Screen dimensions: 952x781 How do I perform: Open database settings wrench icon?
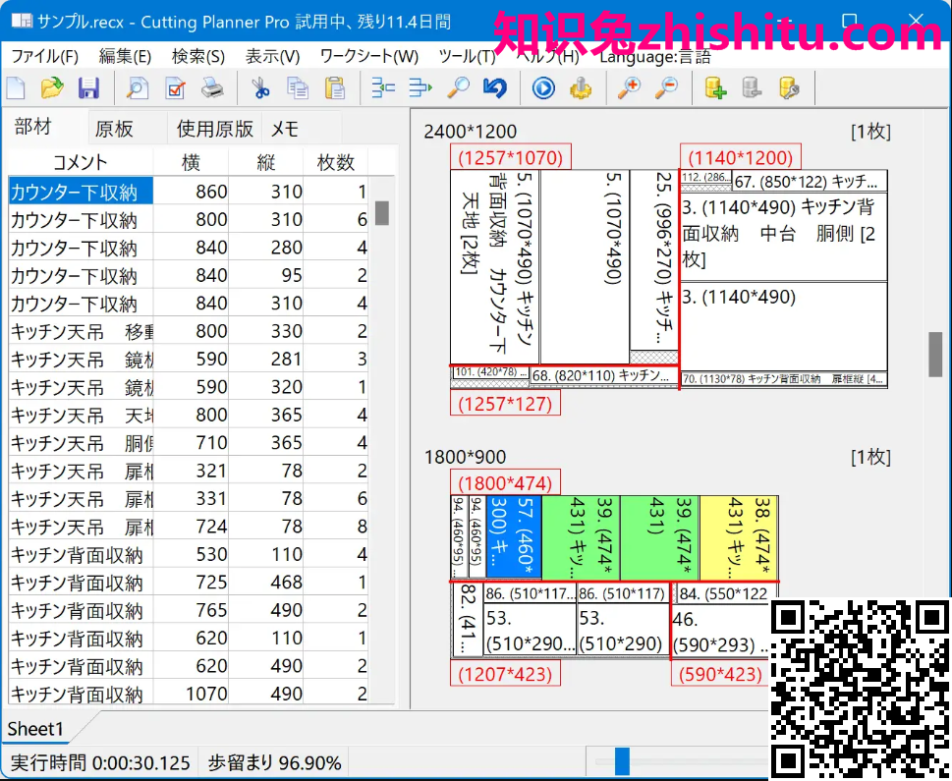pyautogui.click(x=789, y=88)
